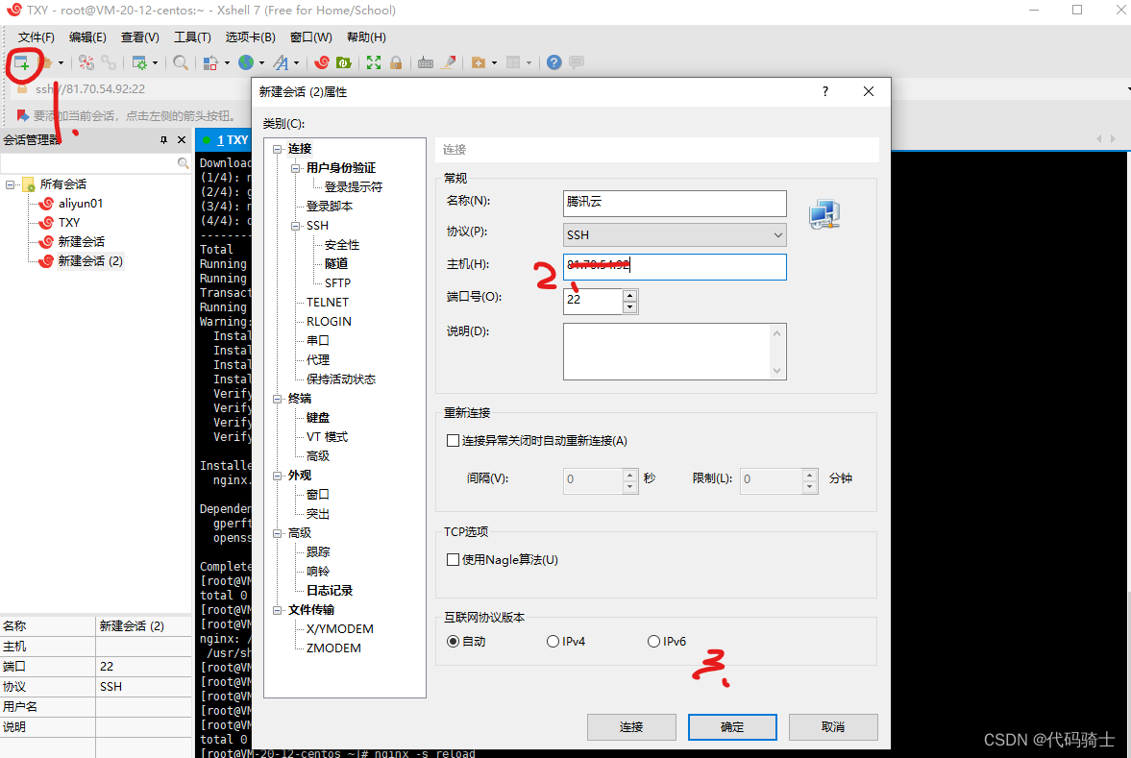Click the speech bubble feedback icon
The width and height of the screenshot is (1131, 758).
[577, 62]
